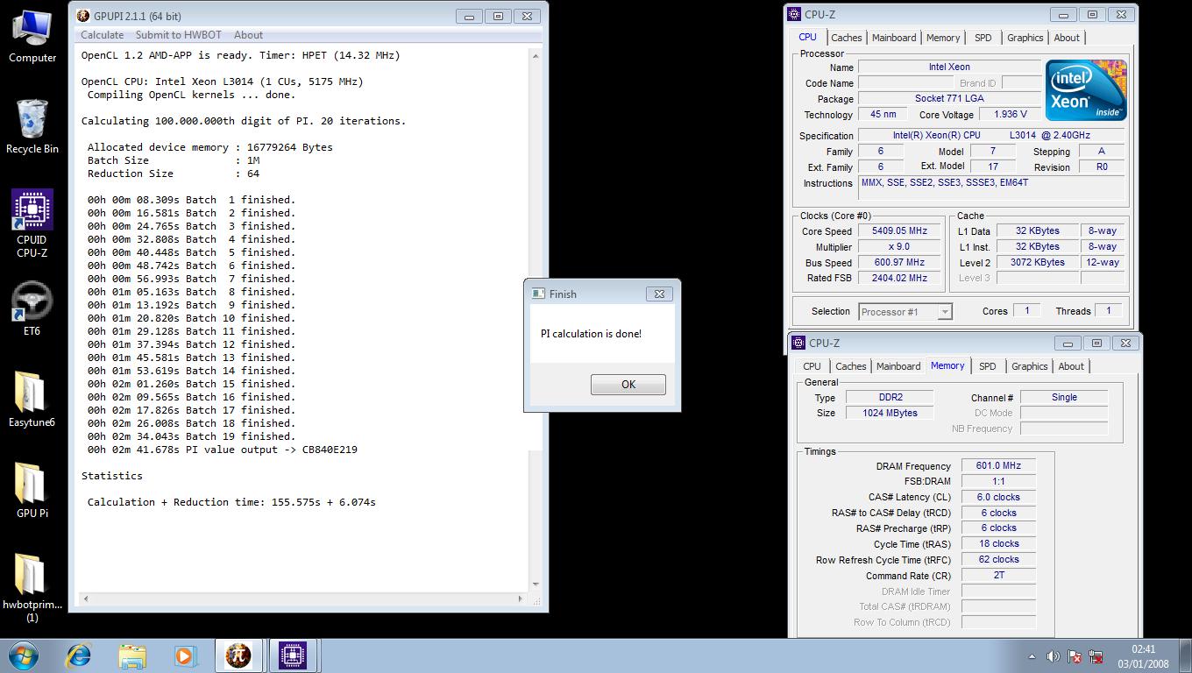Switch to Caches tab in top CPU-Z
This screenshot has height=673, width=1192.
coord(847,38)
